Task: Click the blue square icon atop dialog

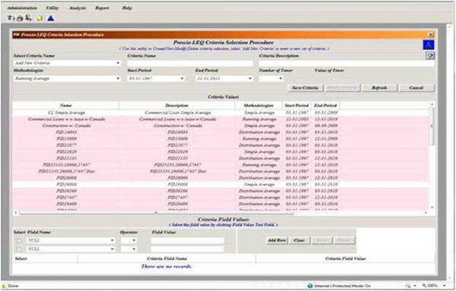Action: [x=429, y=45]
